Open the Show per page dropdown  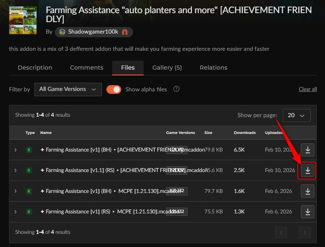297,116
